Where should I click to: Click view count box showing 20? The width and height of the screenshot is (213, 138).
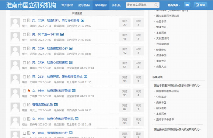pyautogui.click(x=125, y=23)
